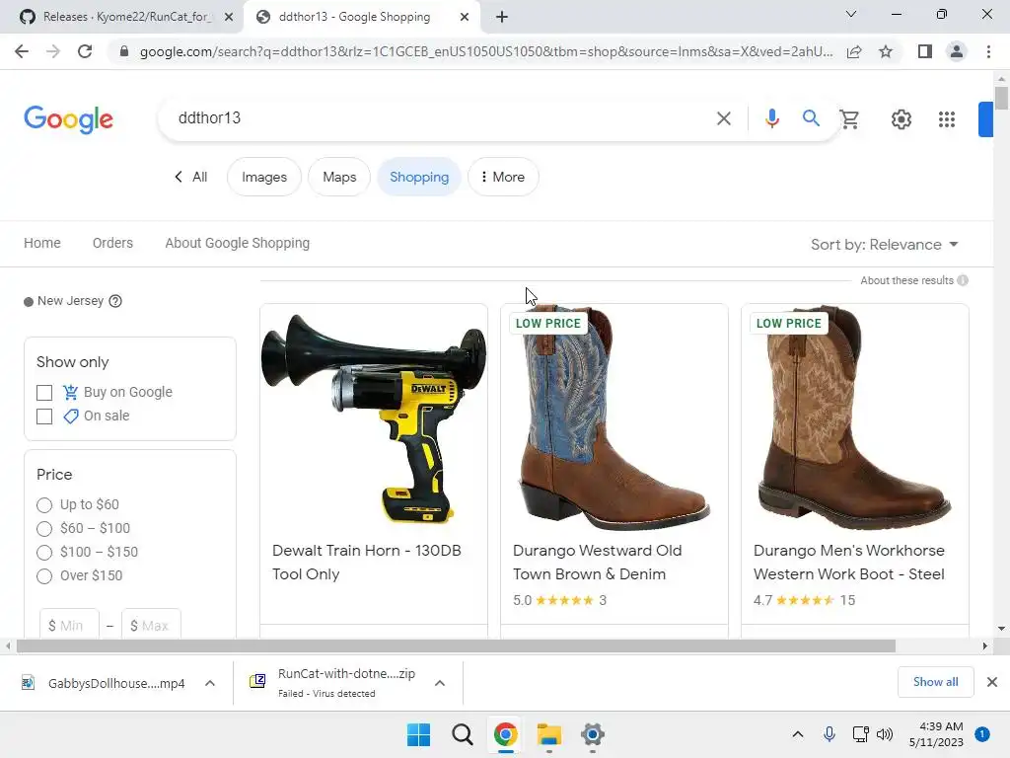This screenshot has width=1010, height=758.
Task: Go forward in Chrome
Action: [53, 51]
